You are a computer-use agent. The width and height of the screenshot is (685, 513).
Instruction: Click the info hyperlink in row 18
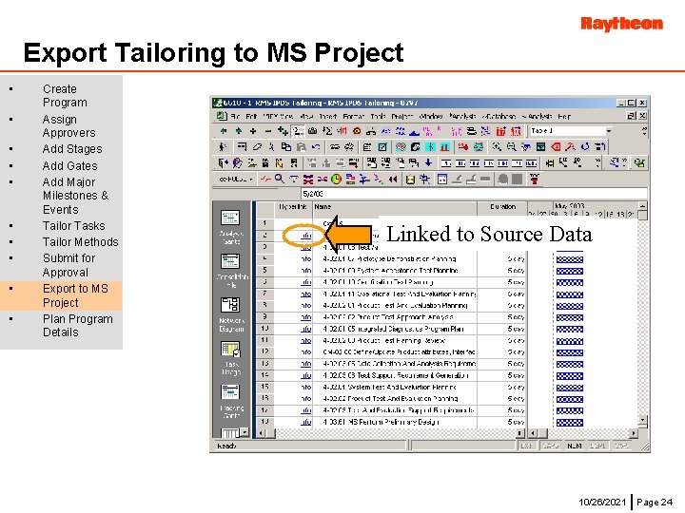click(305, 422)
